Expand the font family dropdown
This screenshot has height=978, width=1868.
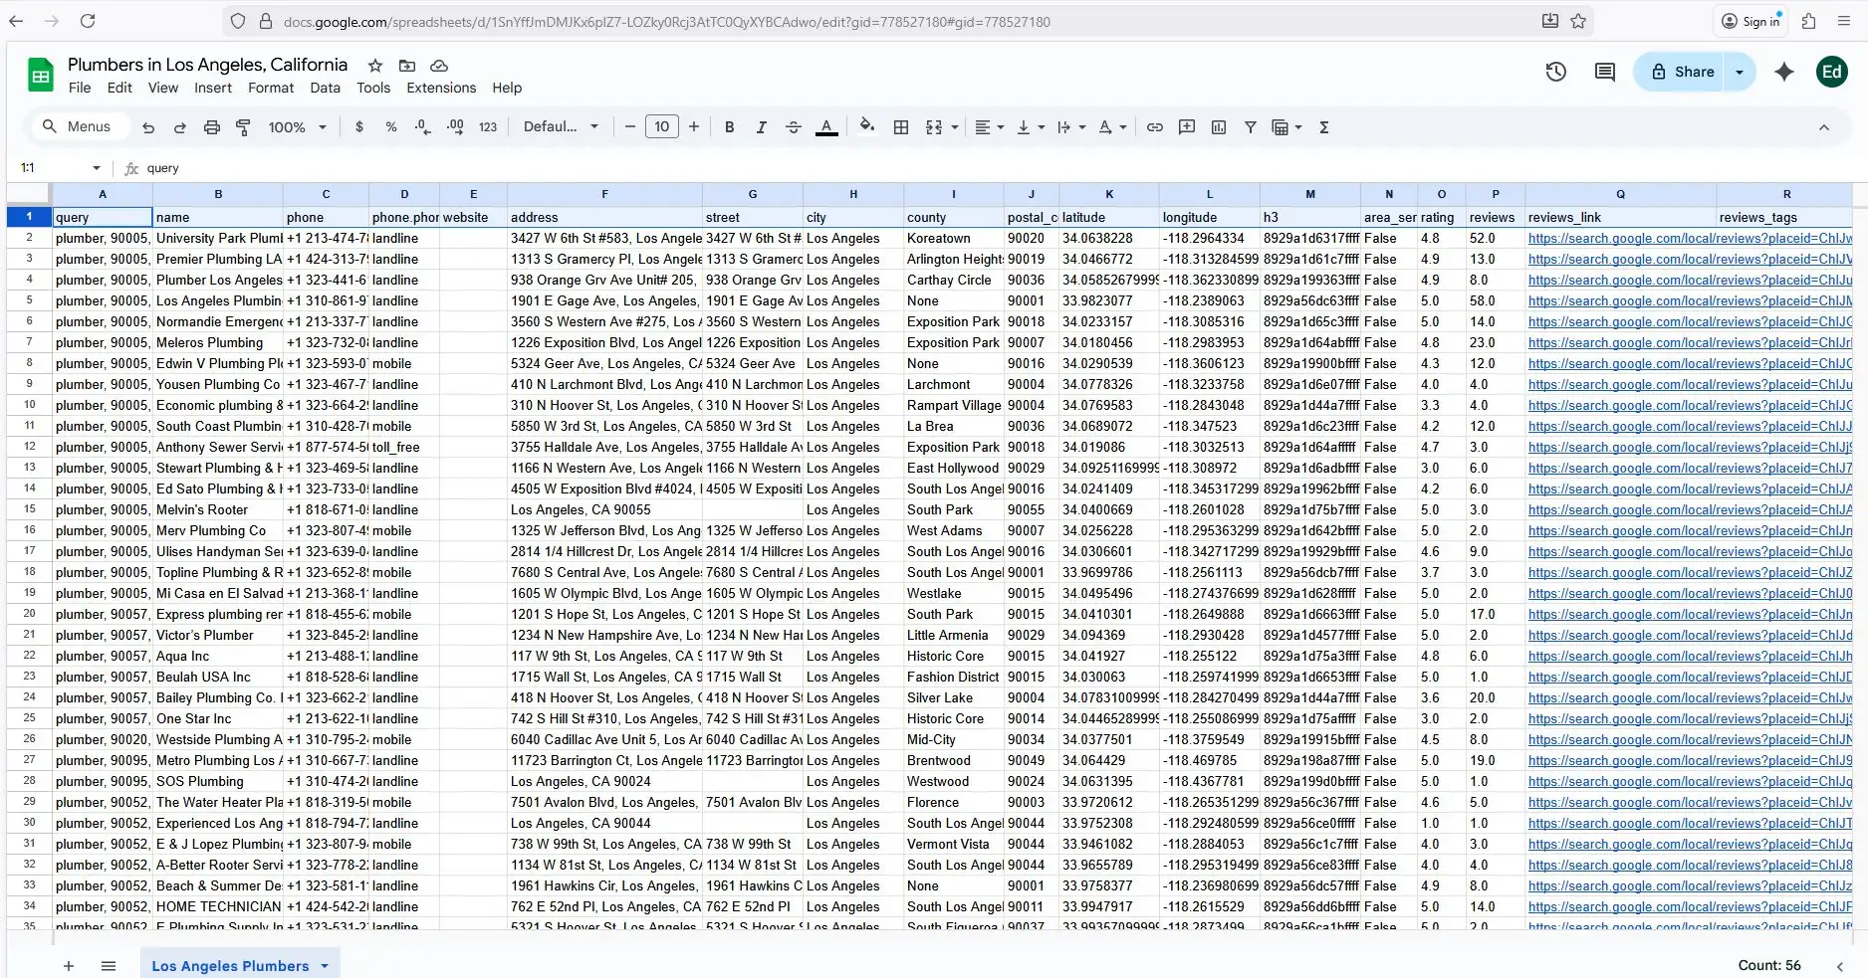click(x=561, y=127)
